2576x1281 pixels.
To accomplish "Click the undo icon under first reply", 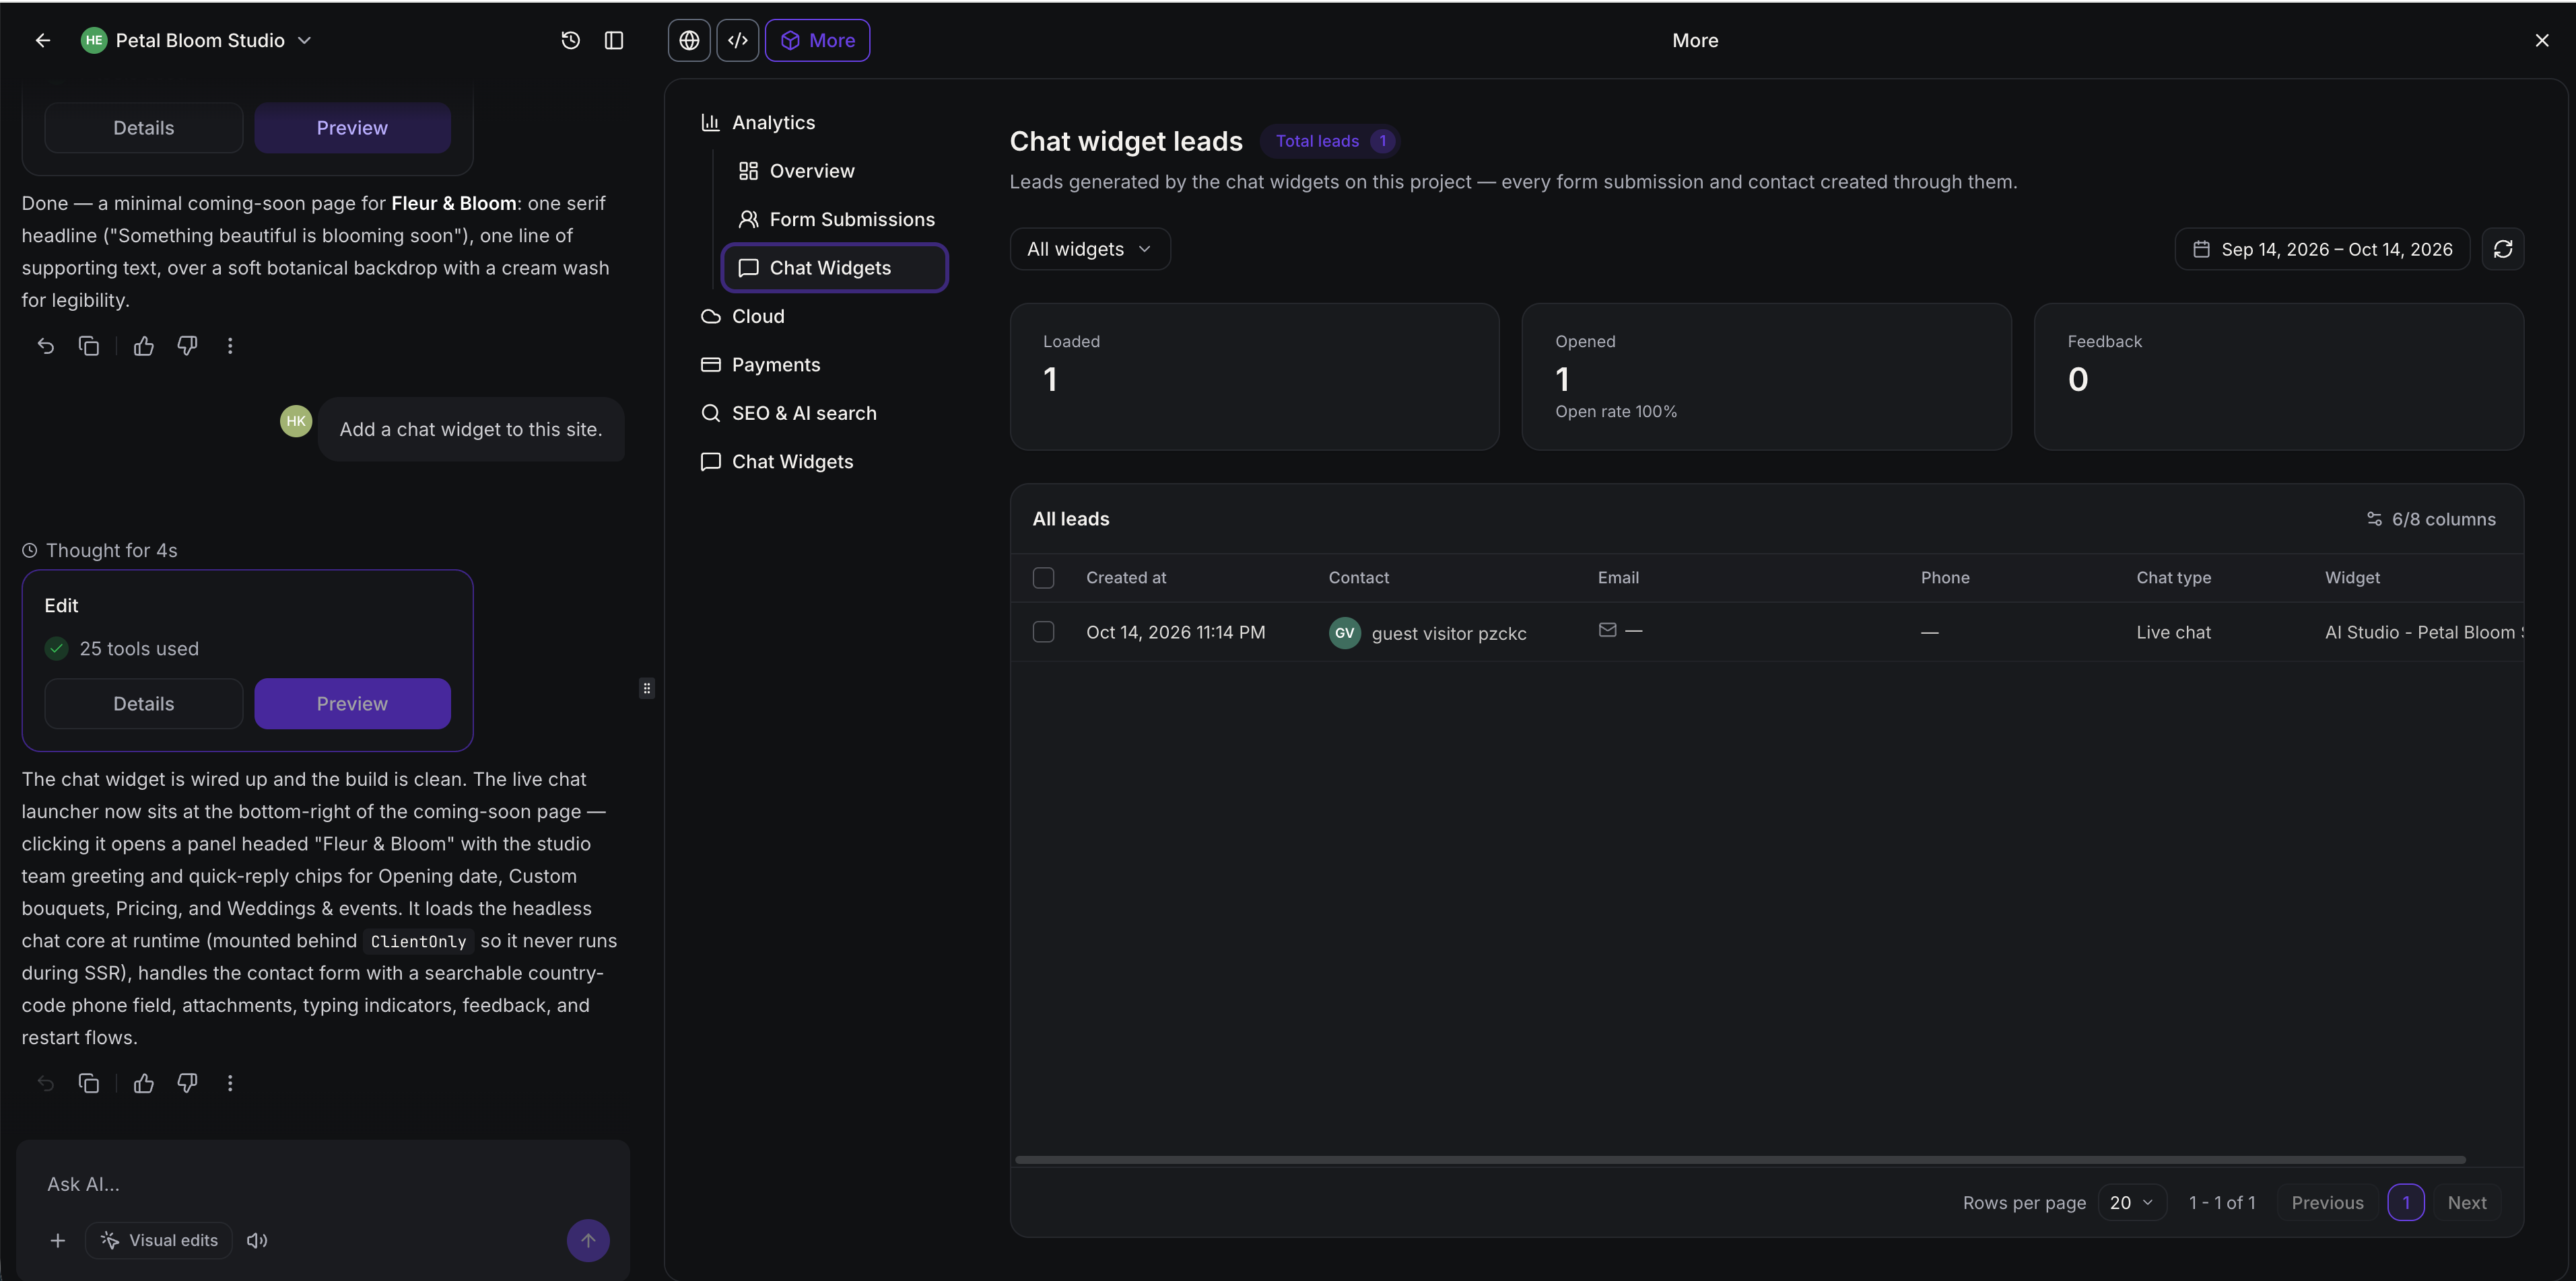I will coord(45,346).
